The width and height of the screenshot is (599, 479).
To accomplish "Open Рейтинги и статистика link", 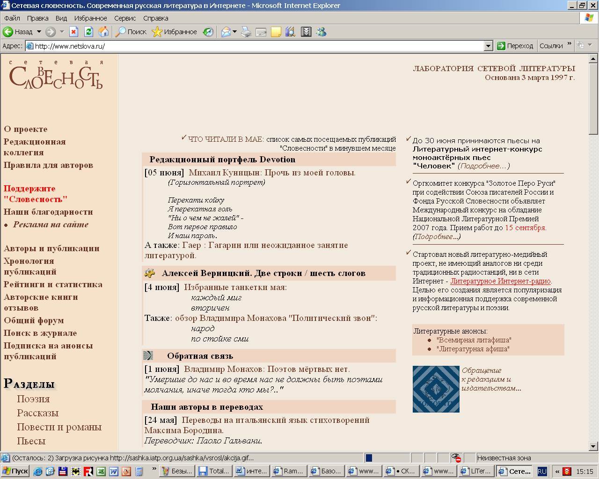I will point(53,284).
